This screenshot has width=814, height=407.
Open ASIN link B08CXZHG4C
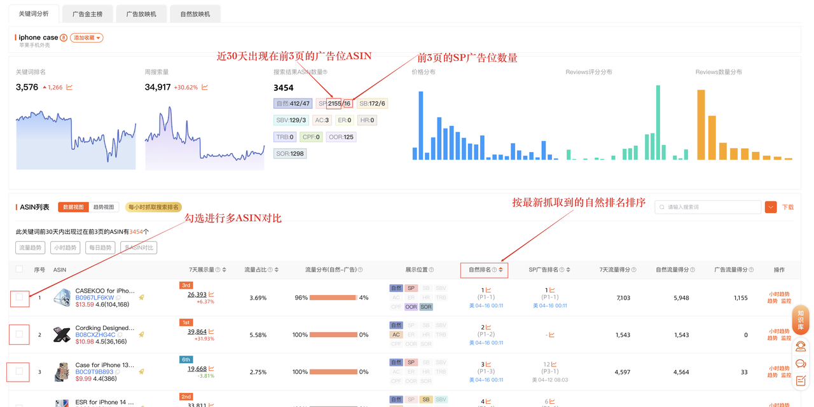[x=95, y=335]
